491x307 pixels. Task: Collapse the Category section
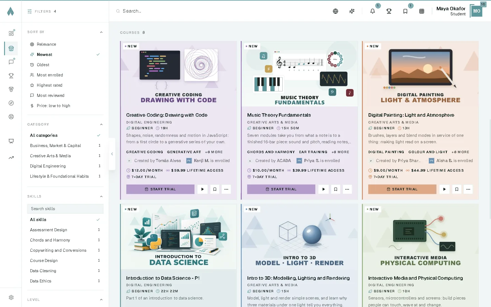101,125
